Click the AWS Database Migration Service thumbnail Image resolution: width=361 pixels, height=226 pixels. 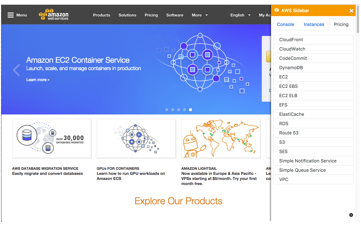point(51,138)
